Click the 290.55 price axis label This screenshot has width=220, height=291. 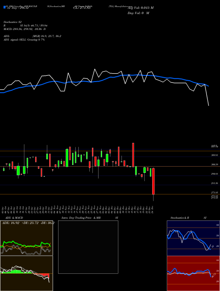pyautogui.click(x=214, y=174)
